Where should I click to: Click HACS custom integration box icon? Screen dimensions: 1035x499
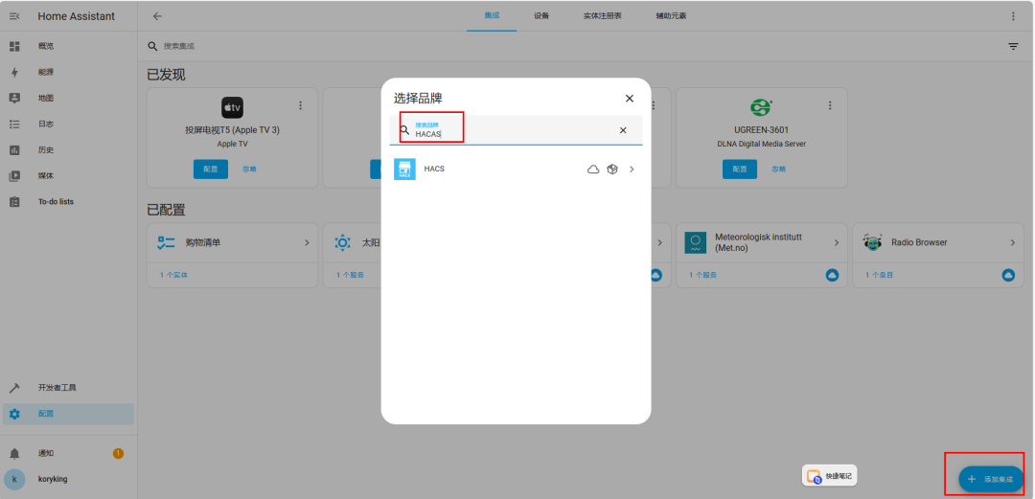coord(612,169)
